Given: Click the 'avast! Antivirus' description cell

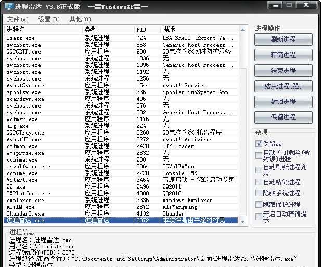Looking at the screenshot, I should [187, 139].
